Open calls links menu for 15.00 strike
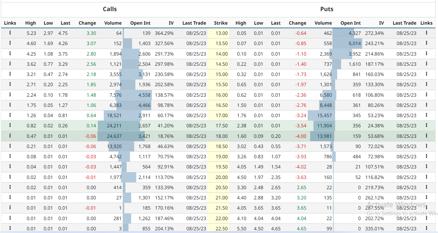This screenshot has width=438, height=233. click(10, 74)
